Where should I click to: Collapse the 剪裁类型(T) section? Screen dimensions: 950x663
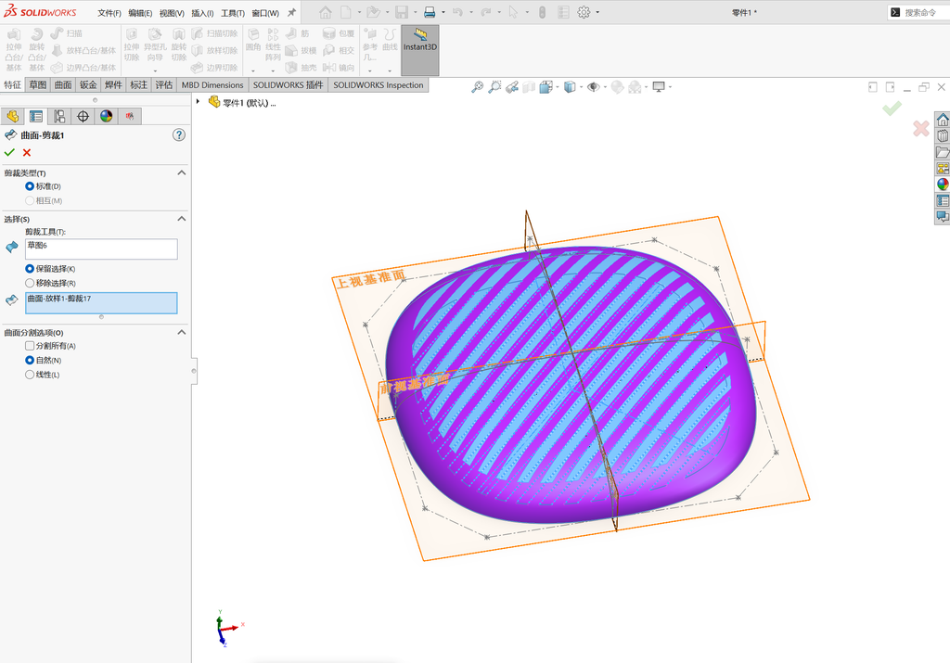[x=181, y=173]
